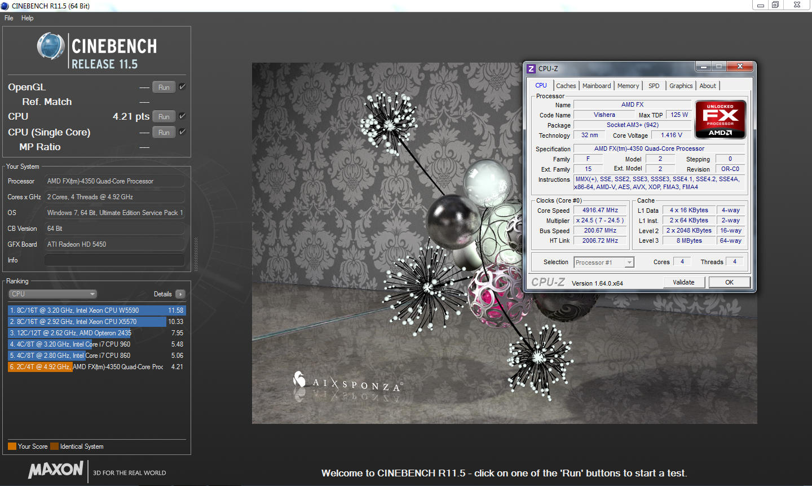Toggle the CPU (Single Core) checkbox

(182, 132)
